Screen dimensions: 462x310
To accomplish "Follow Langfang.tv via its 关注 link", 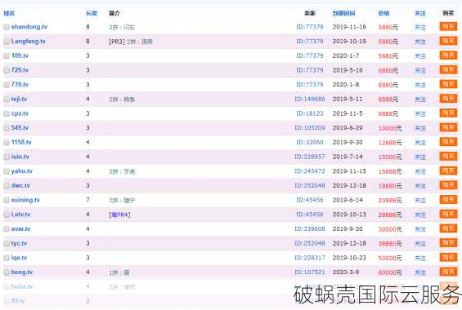I will coord(420,42).
